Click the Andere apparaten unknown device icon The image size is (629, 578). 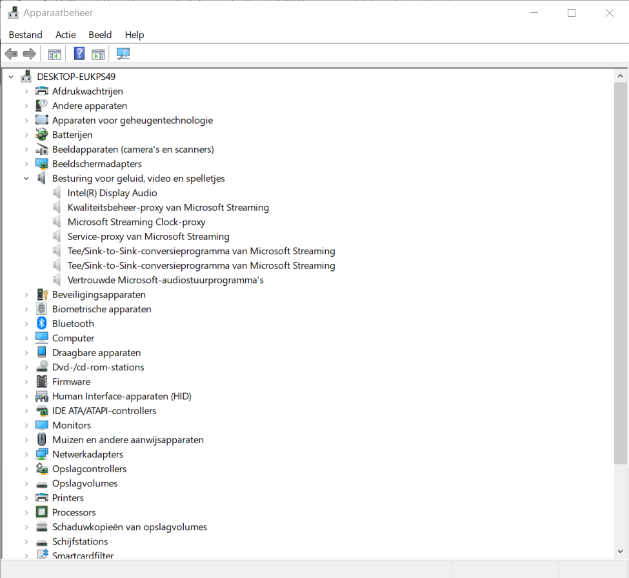click(x=42, y=106)
